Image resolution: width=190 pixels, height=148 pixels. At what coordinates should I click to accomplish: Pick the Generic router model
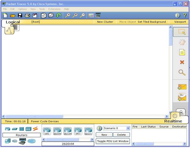click(x=88, y=131)
